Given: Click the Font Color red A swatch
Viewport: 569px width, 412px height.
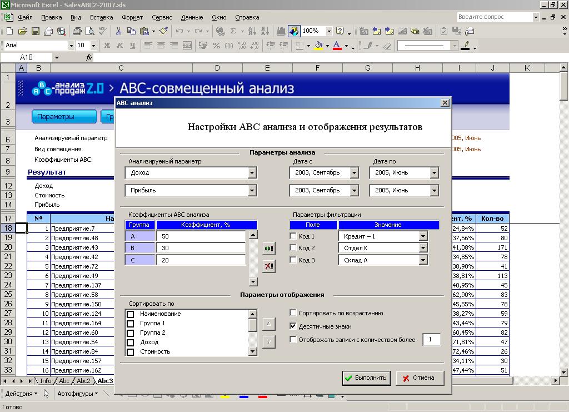Looking at the screenshot, I should pos(337,46).
